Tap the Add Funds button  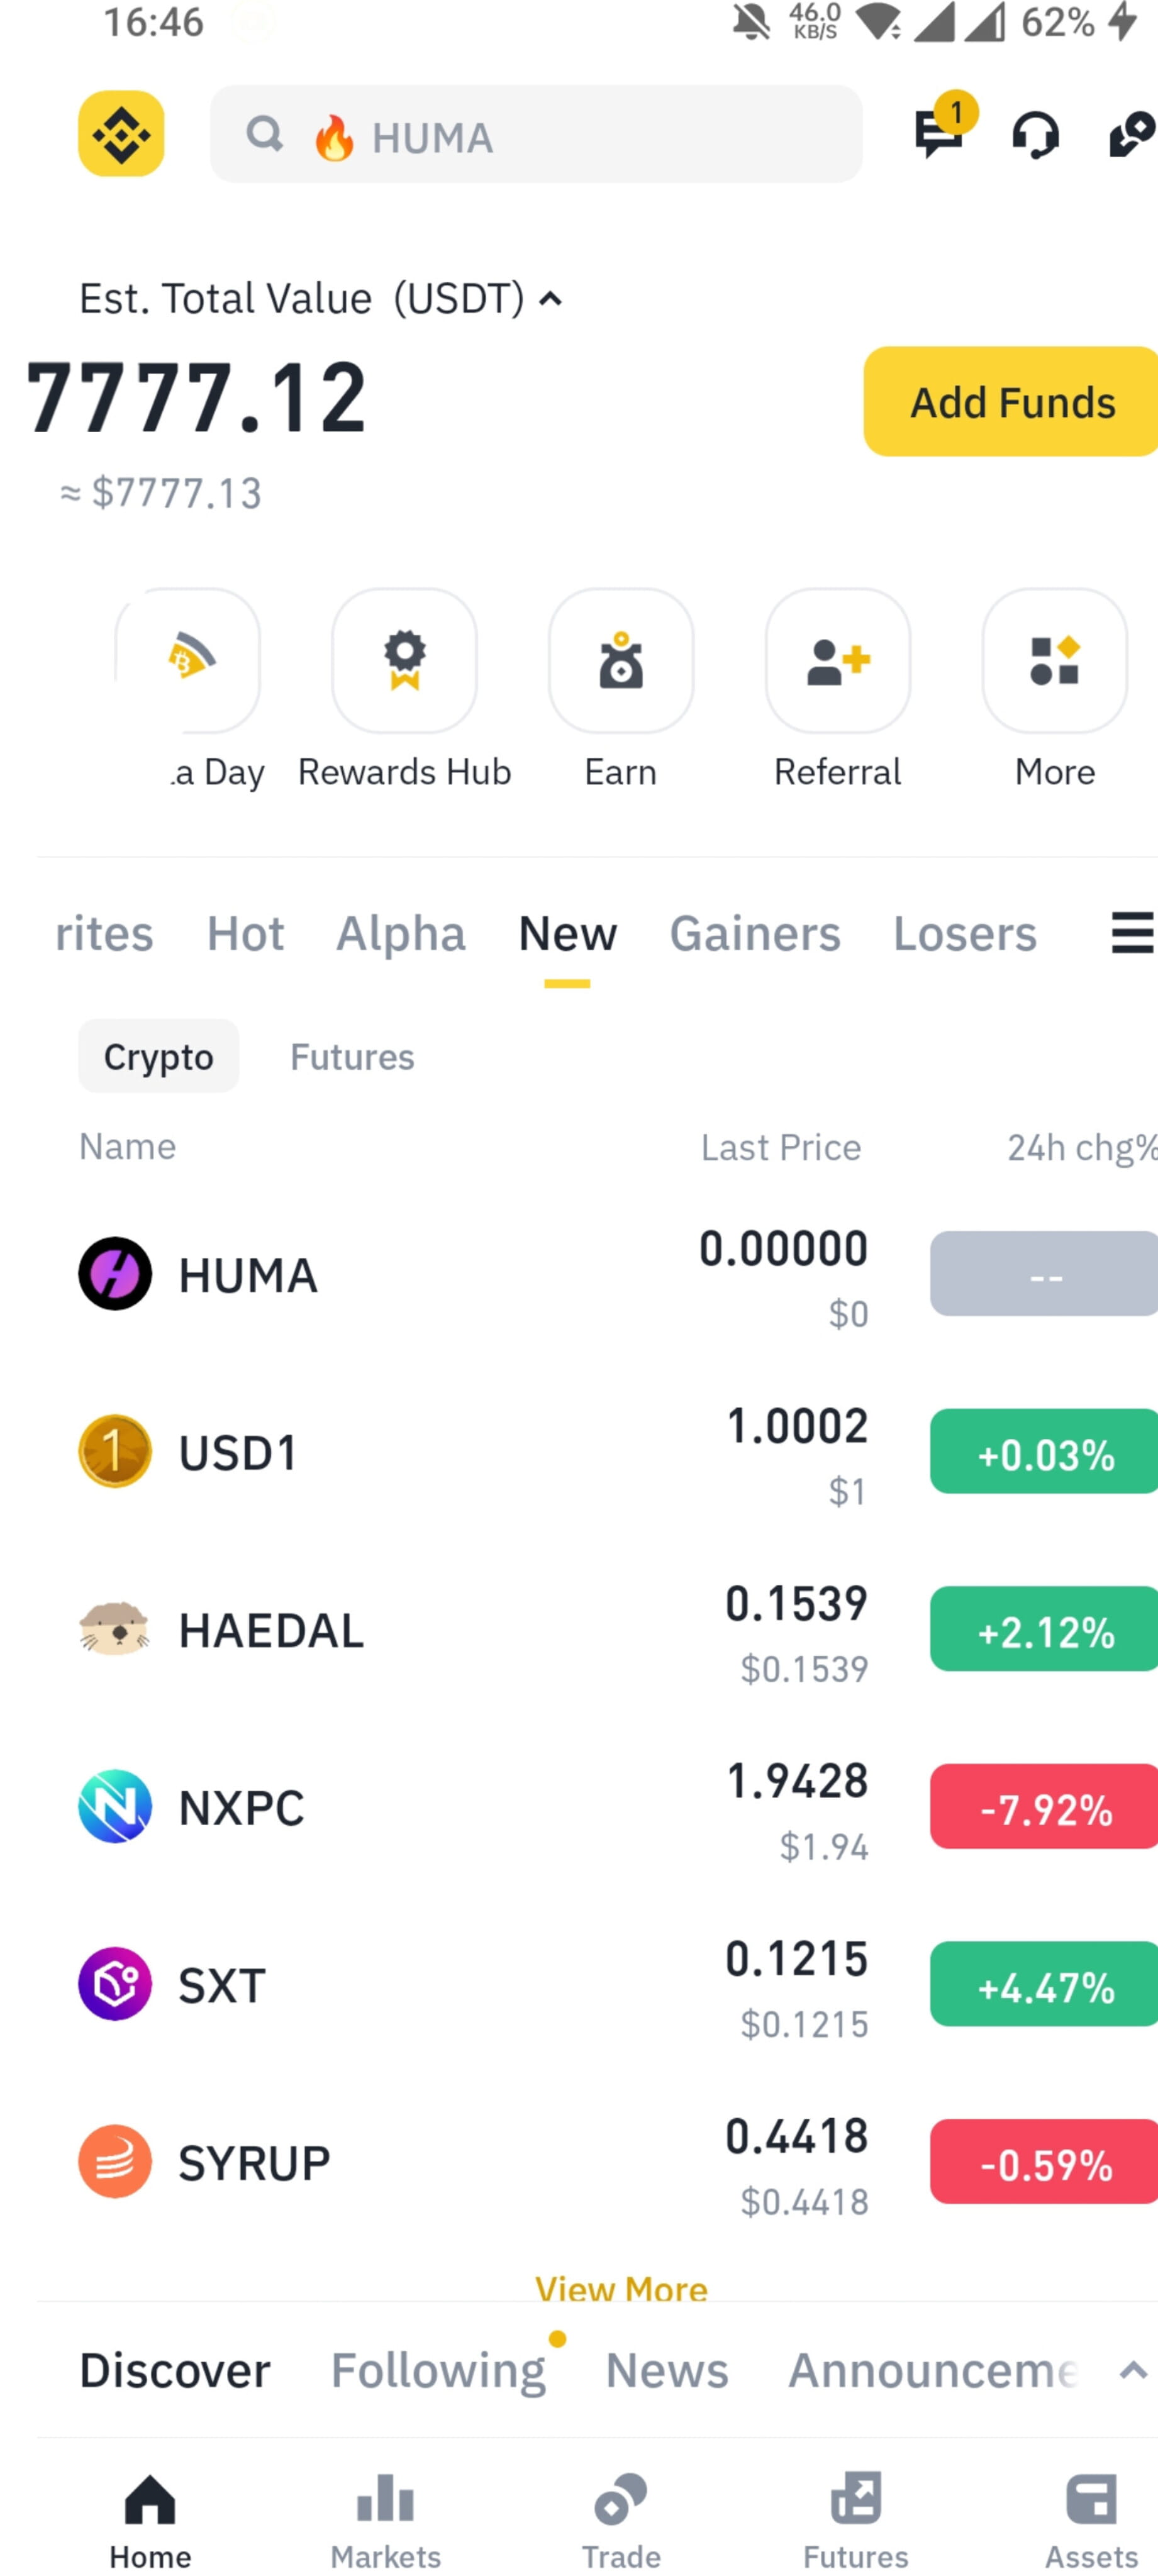[x=1011, y=402]
